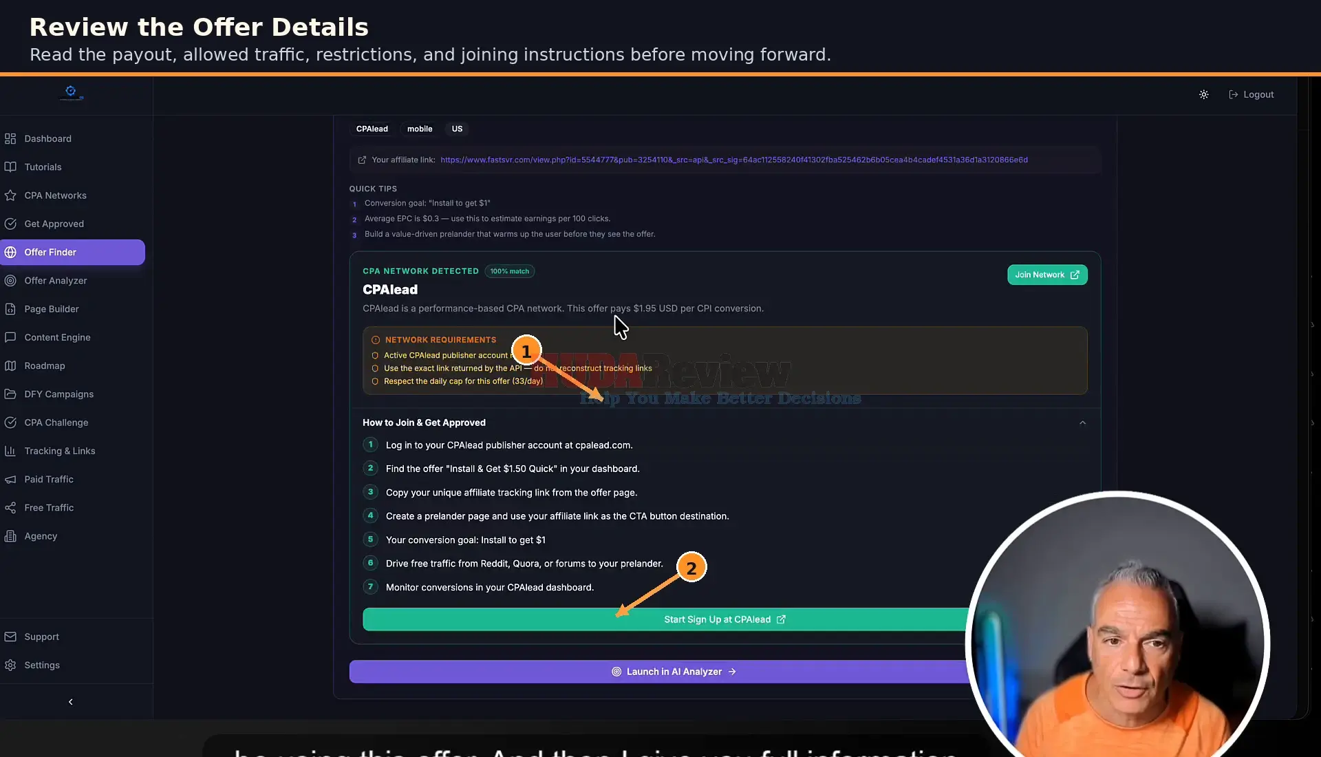
Task: Open the Content Engine section
Action: coord(72,337)
